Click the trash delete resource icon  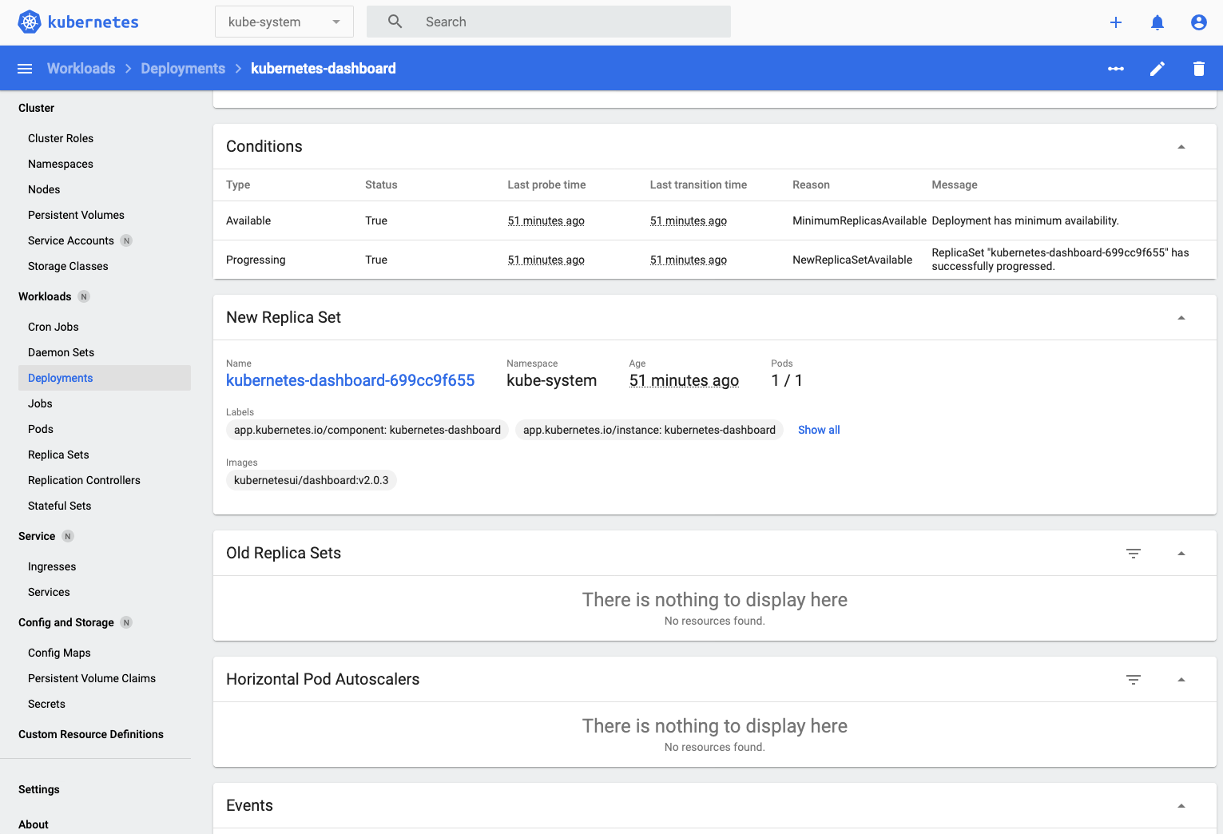point(1199,69)
